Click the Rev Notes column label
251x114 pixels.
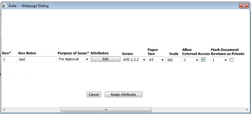click(27, 53)
